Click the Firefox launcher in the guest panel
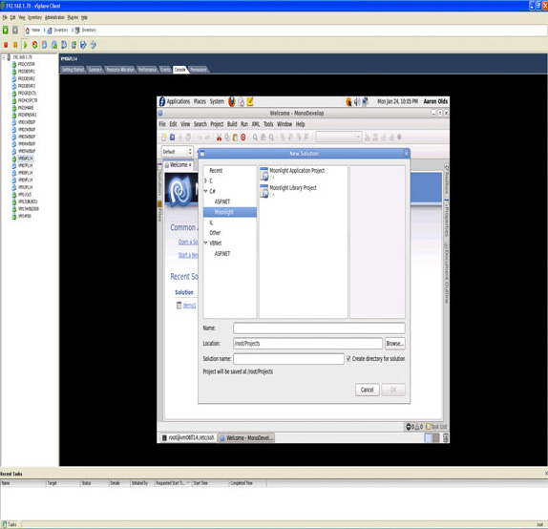 (231, 101)
